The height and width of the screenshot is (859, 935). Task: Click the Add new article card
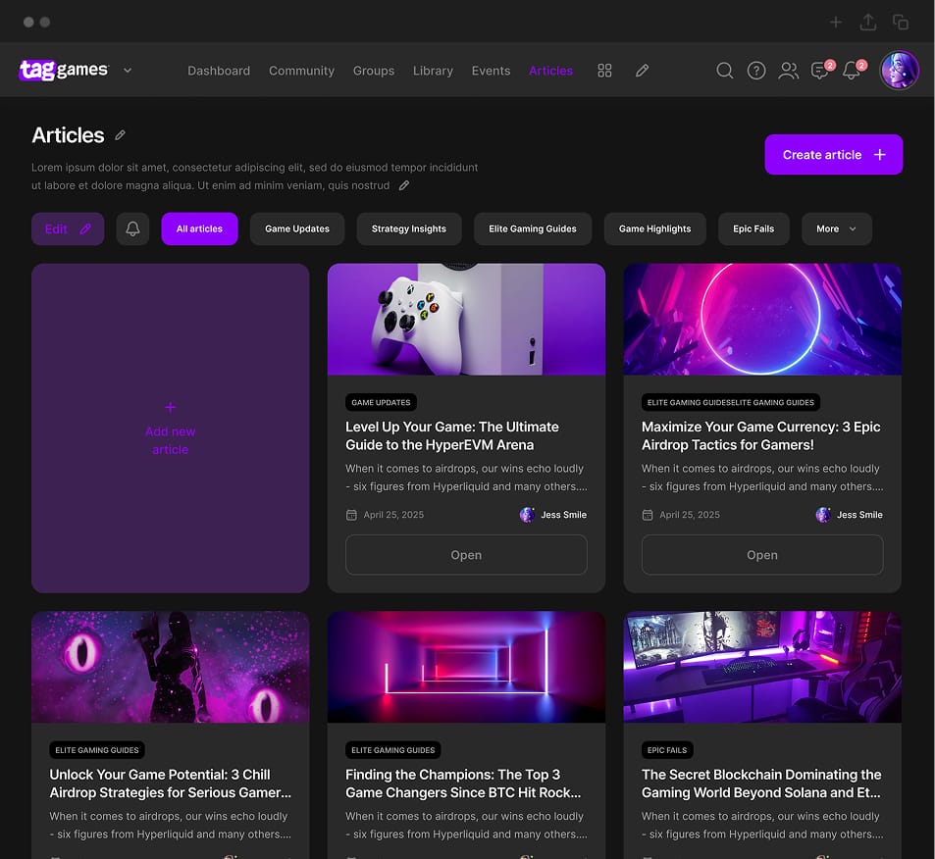(x=170, y=429)
